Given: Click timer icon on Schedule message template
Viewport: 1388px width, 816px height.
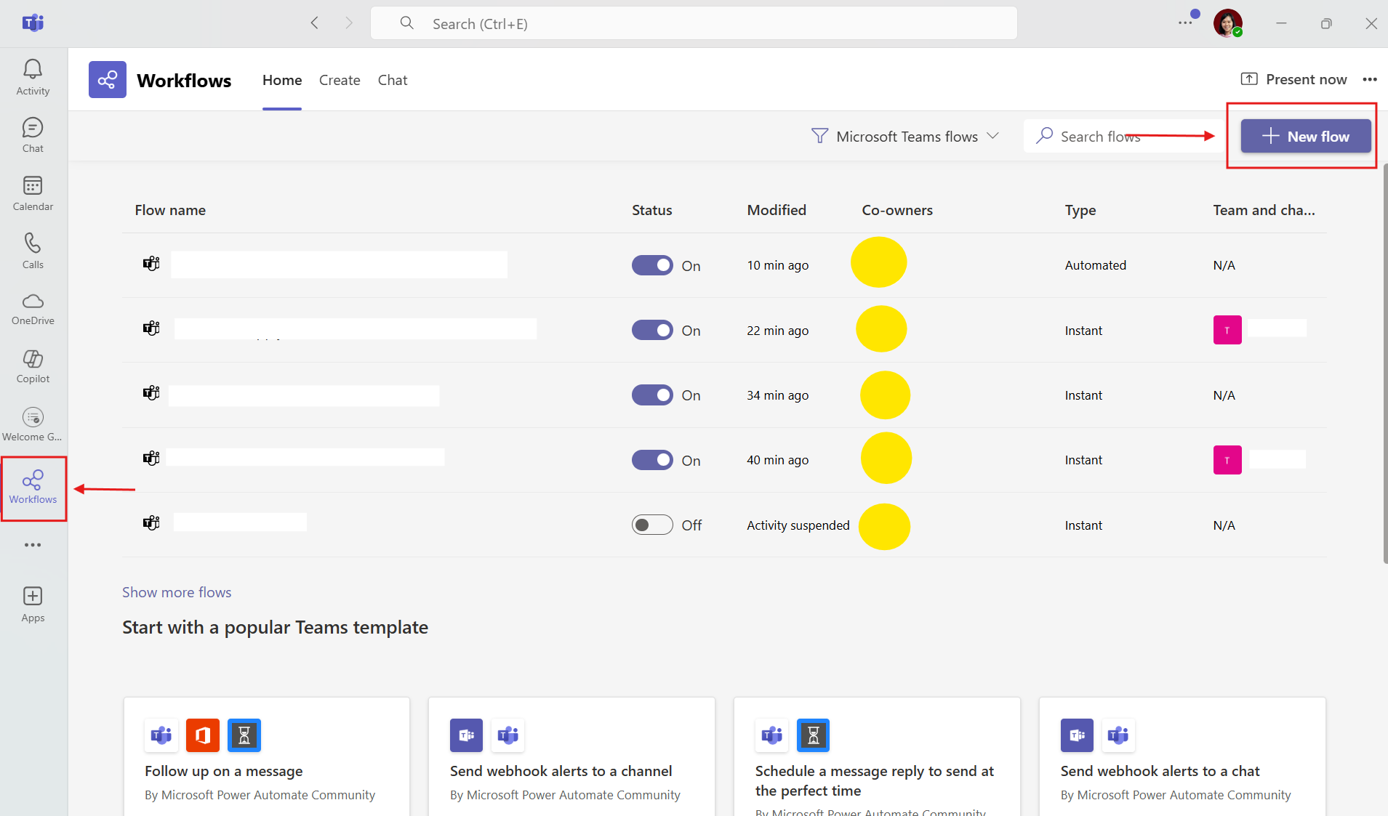Looking at the screenshot, I should (x=813, y=735).
